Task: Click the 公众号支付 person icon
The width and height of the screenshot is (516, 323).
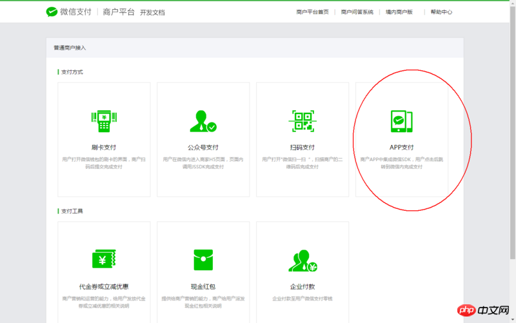Action: tap(203, 121)
